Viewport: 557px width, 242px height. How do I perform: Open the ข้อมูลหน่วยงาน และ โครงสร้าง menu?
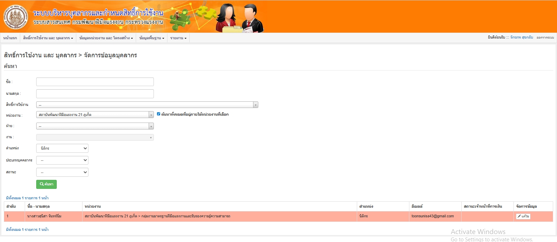pyautogui.click(x=106, y=38)
